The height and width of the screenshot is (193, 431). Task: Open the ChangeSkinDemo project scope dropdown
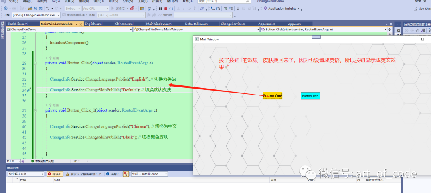pyautogui.click(x=69, y=29)
